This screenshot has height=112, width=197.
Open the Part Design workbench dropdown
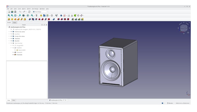pos(40,12)
